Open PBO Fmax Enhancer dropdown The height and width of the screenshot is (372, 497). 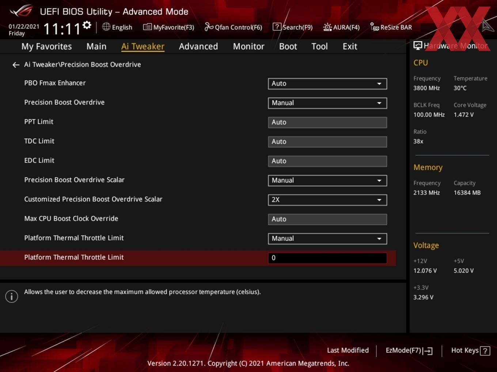point(327,84)
